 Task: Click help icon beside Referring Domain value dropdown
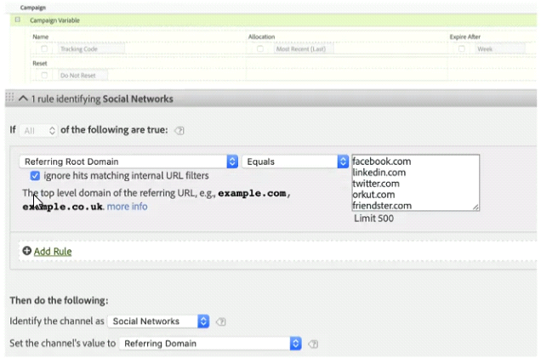[313, 344]
